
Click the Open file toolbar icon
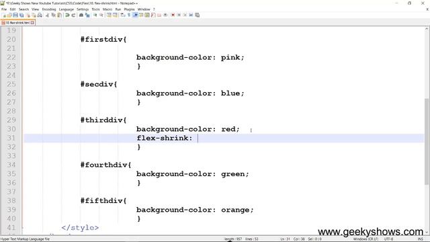tap(9, 15)
